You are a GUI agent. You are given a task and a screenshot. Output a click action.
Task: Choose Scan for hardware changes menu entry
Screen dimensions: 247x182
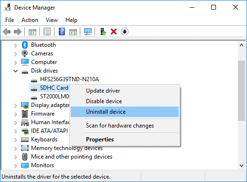point(125,126)
